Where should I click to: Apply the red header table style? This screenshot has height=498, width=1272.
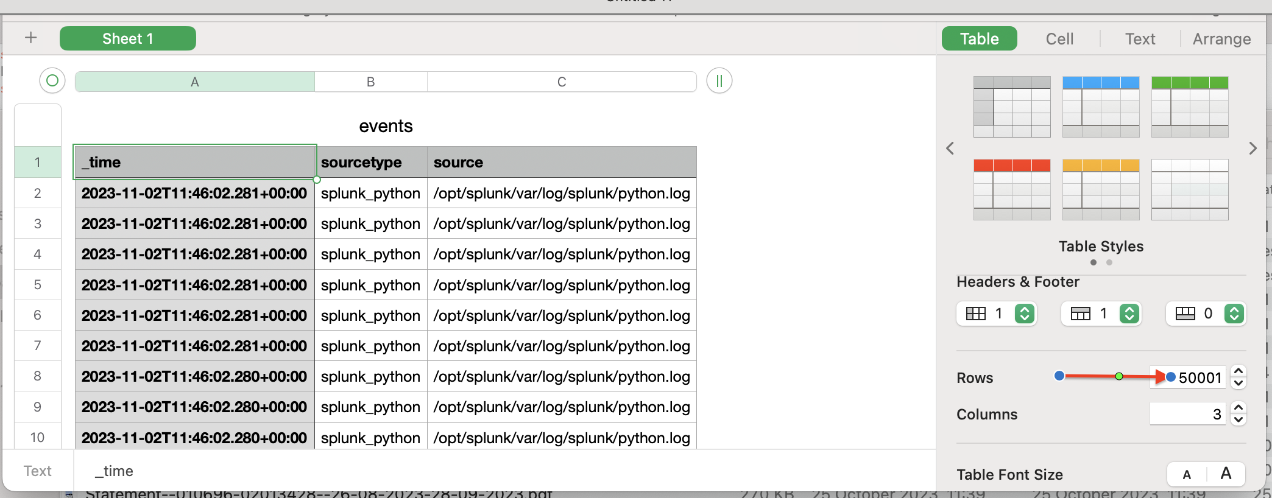coord(1011,189)
